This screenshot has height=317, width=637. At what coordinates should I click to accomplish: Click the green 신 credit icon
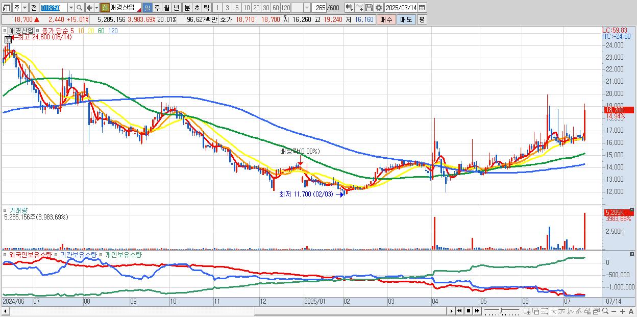point(105,8)
